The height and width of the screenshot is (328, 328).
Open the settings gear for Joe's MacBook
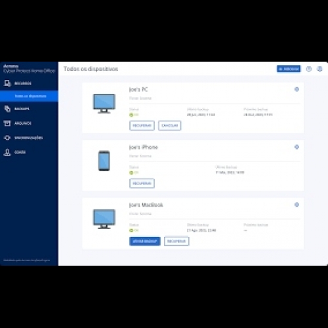[x=297, y=205]
